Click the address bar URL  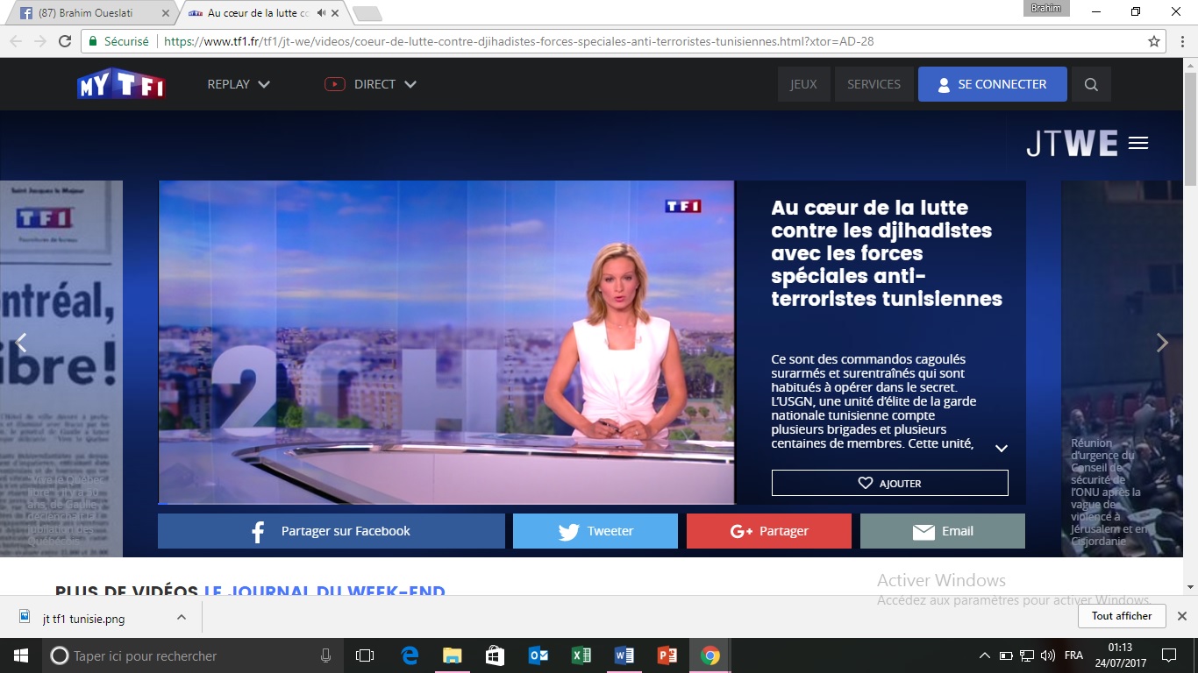pyautogui.click(x=518, y=41)
